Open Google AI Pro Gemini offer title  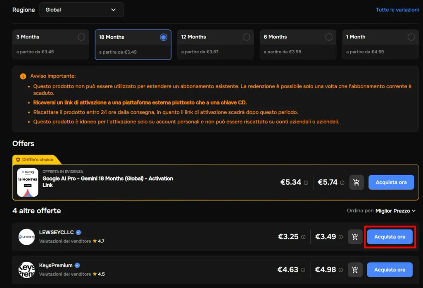pos(108,182)
